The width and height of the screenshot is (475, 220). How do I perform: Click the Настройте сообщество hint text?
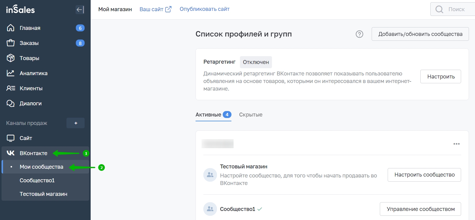click(x=299, y=179)
